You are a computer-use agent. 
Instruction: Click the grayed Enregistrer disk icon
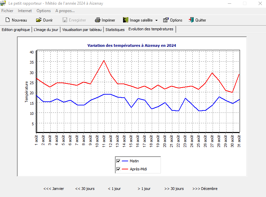[x=65, y=20]
